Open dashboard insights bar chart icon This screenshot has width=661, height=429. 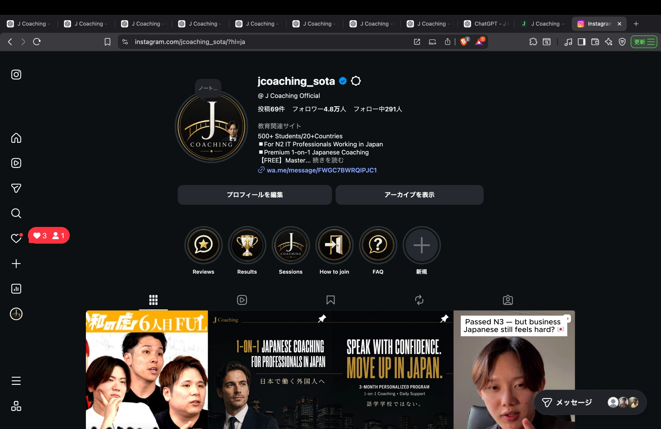click(16, 289)
